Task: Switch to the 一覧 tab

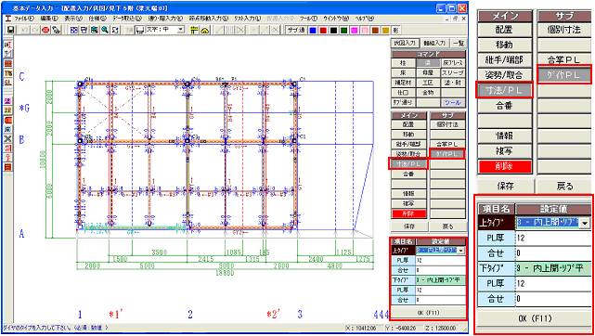Action: tap(459, 43)
